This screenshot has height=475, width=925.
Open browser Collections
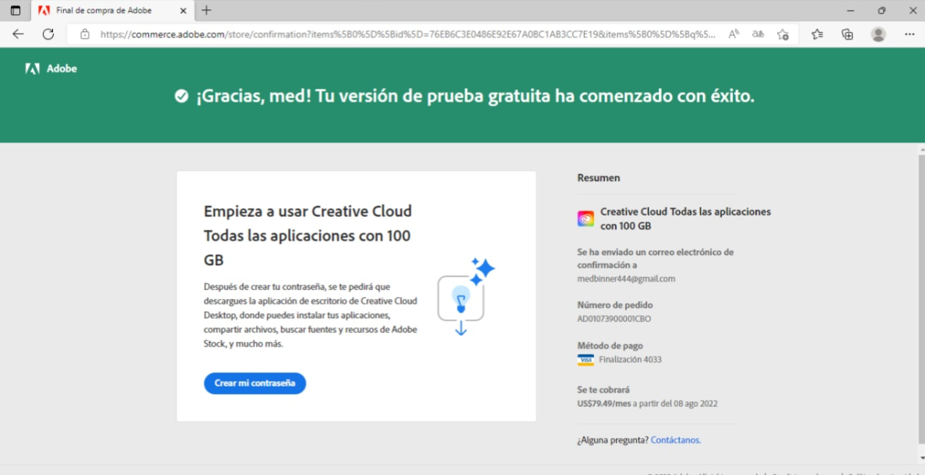847,34
